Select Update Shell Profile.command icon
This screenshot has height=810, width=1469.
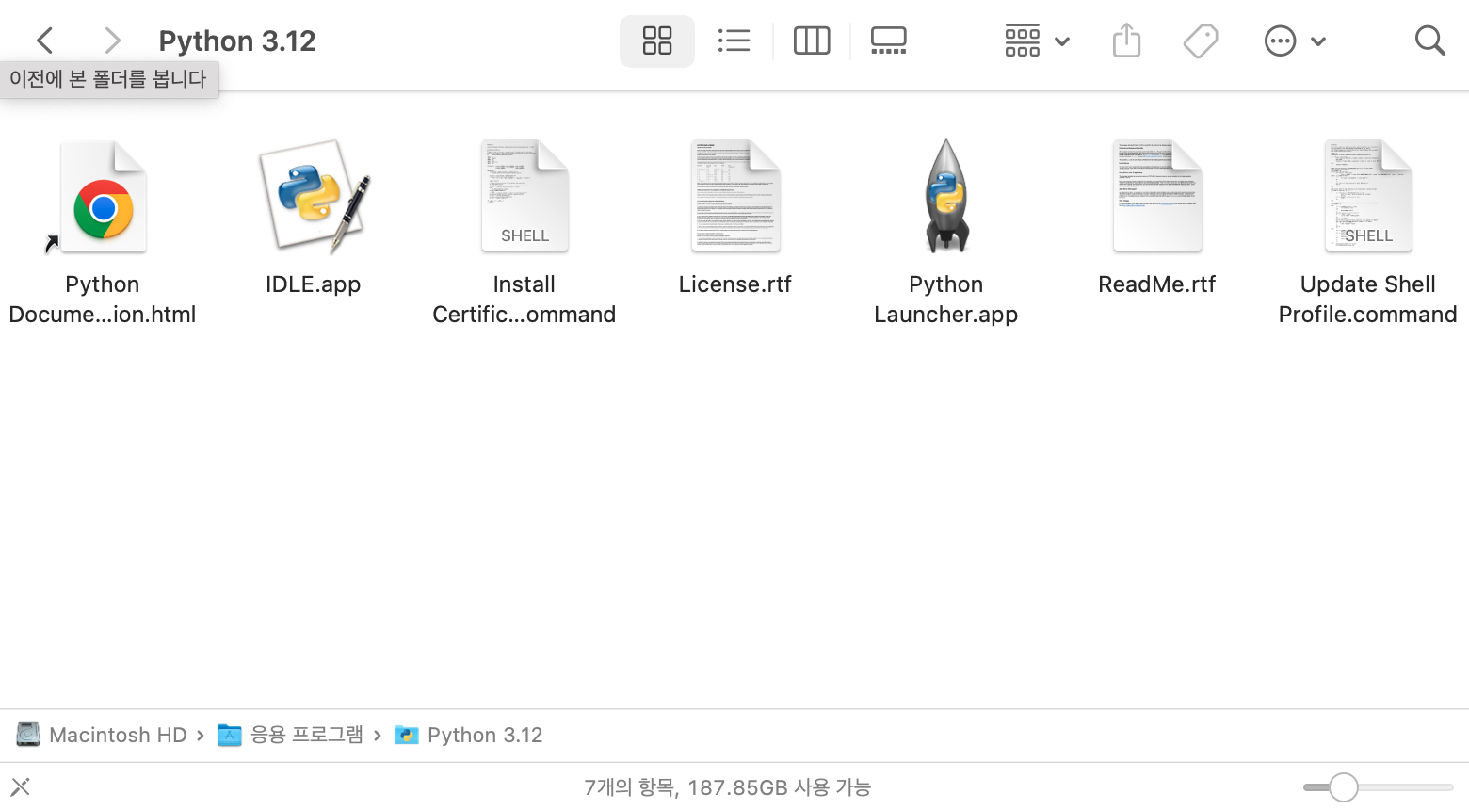(x=1368, y=196)
